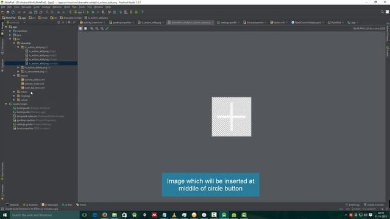
Task: Collapse the res folder
Action: (x=10, y=39)
